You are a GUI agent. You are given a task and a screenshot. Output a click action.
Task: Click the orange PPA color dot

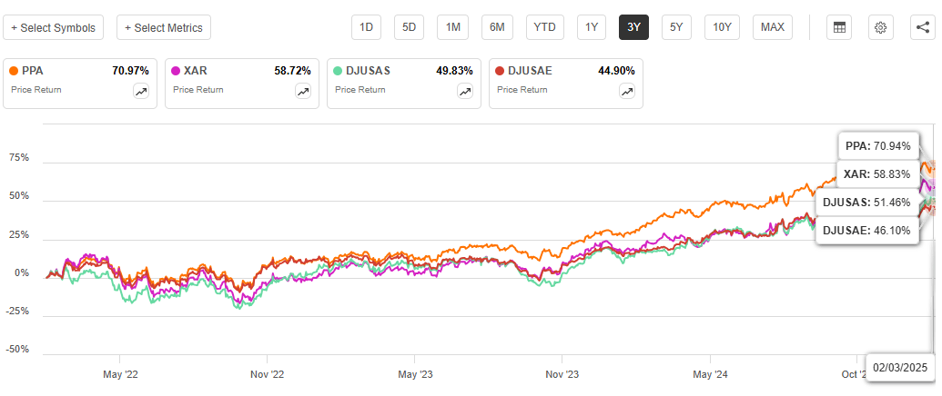pyautogui.click(x=14, y=71)
